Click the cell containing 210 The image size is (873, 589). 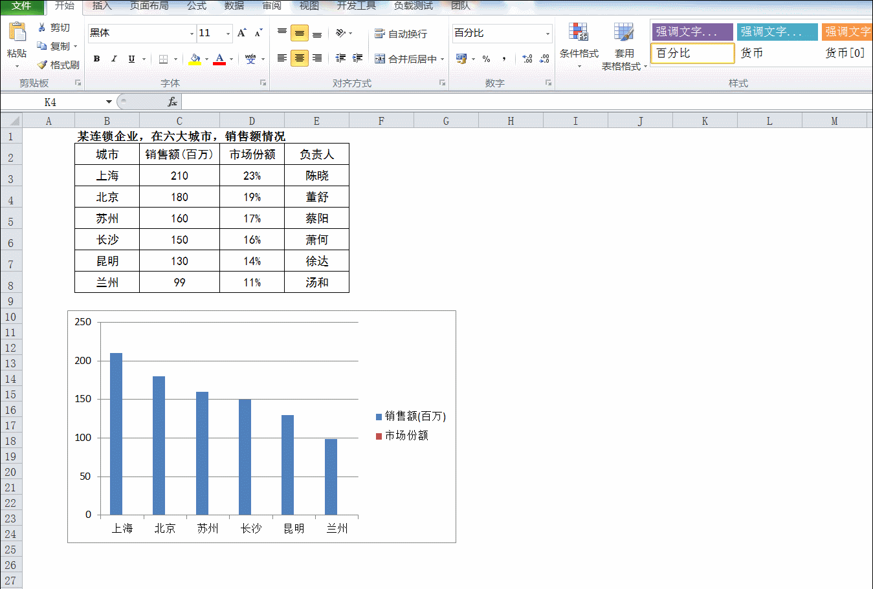(179, 175)
